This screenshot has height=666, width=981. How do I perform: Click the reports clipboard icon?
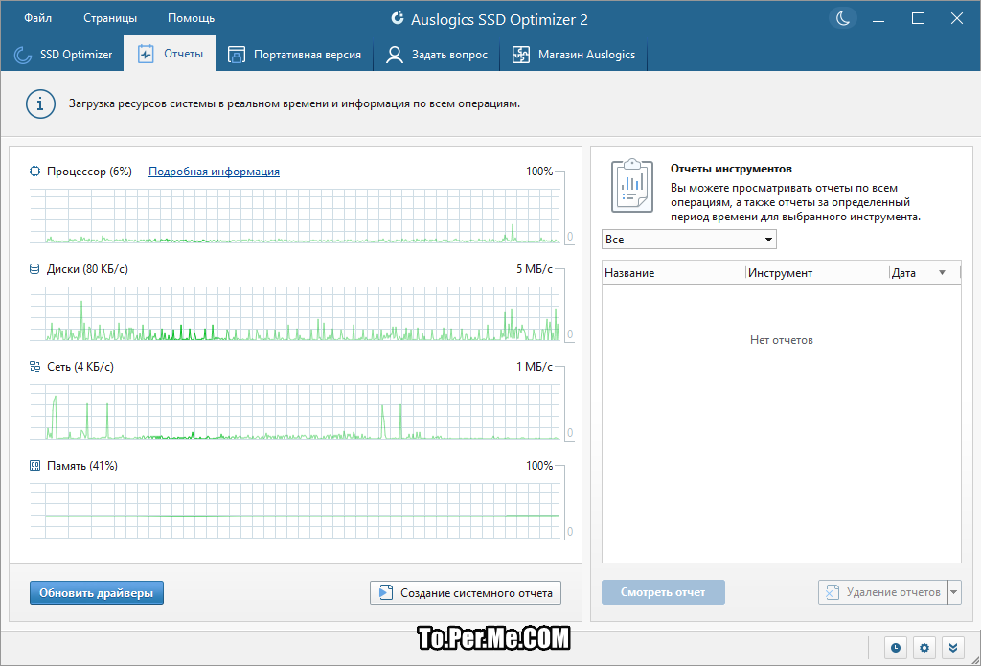click(x=632, y=186)
